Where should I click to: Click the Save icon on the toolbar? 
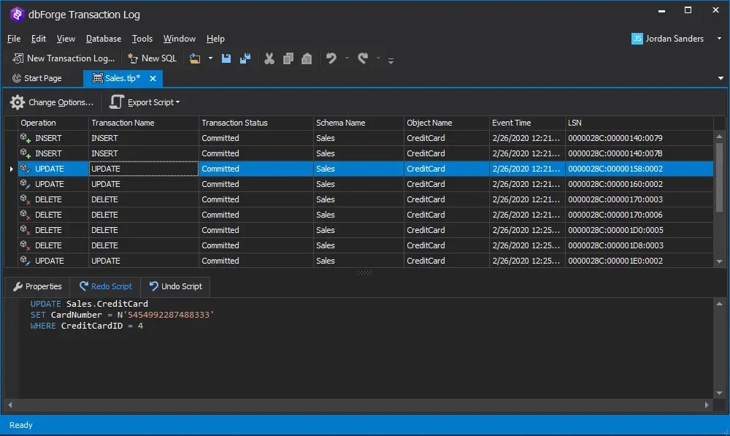coord(226,58)
